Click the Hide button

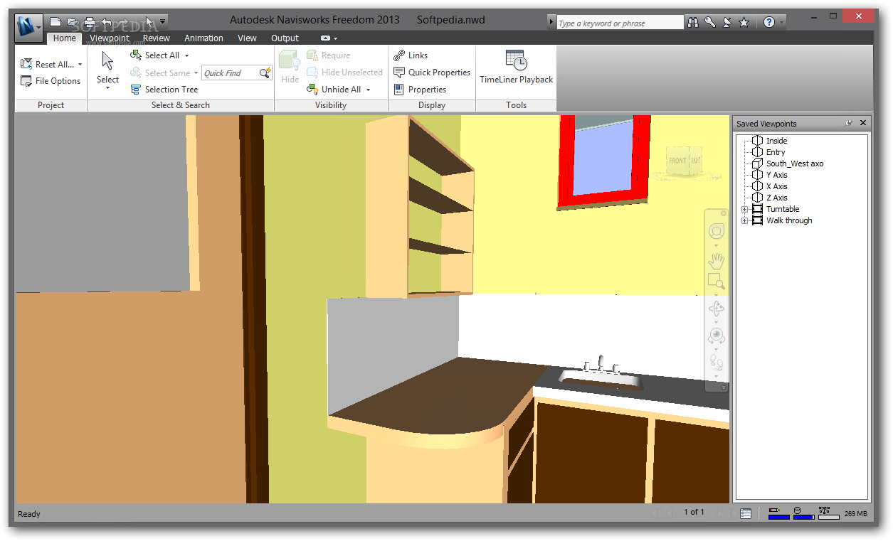pyautogui.click(x=290, y=67)
